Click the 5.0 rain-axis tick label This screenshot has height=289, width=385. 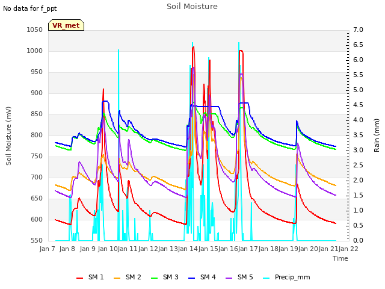(x=359, y=90)
